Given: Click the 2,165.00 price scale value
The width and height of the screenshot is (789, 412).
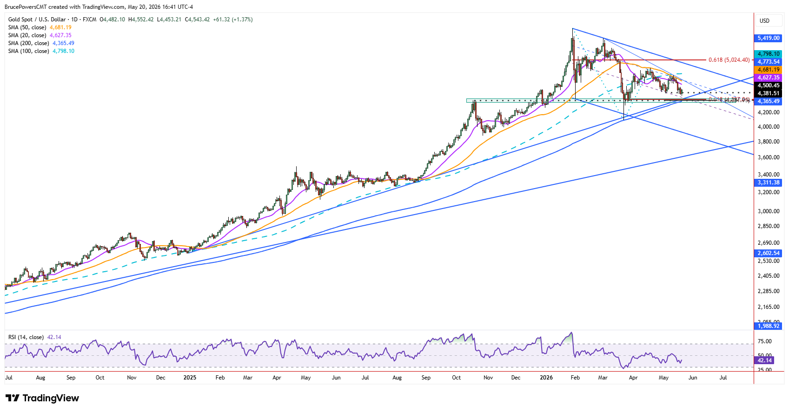Looking at the screenshot, I should point(769,307).
